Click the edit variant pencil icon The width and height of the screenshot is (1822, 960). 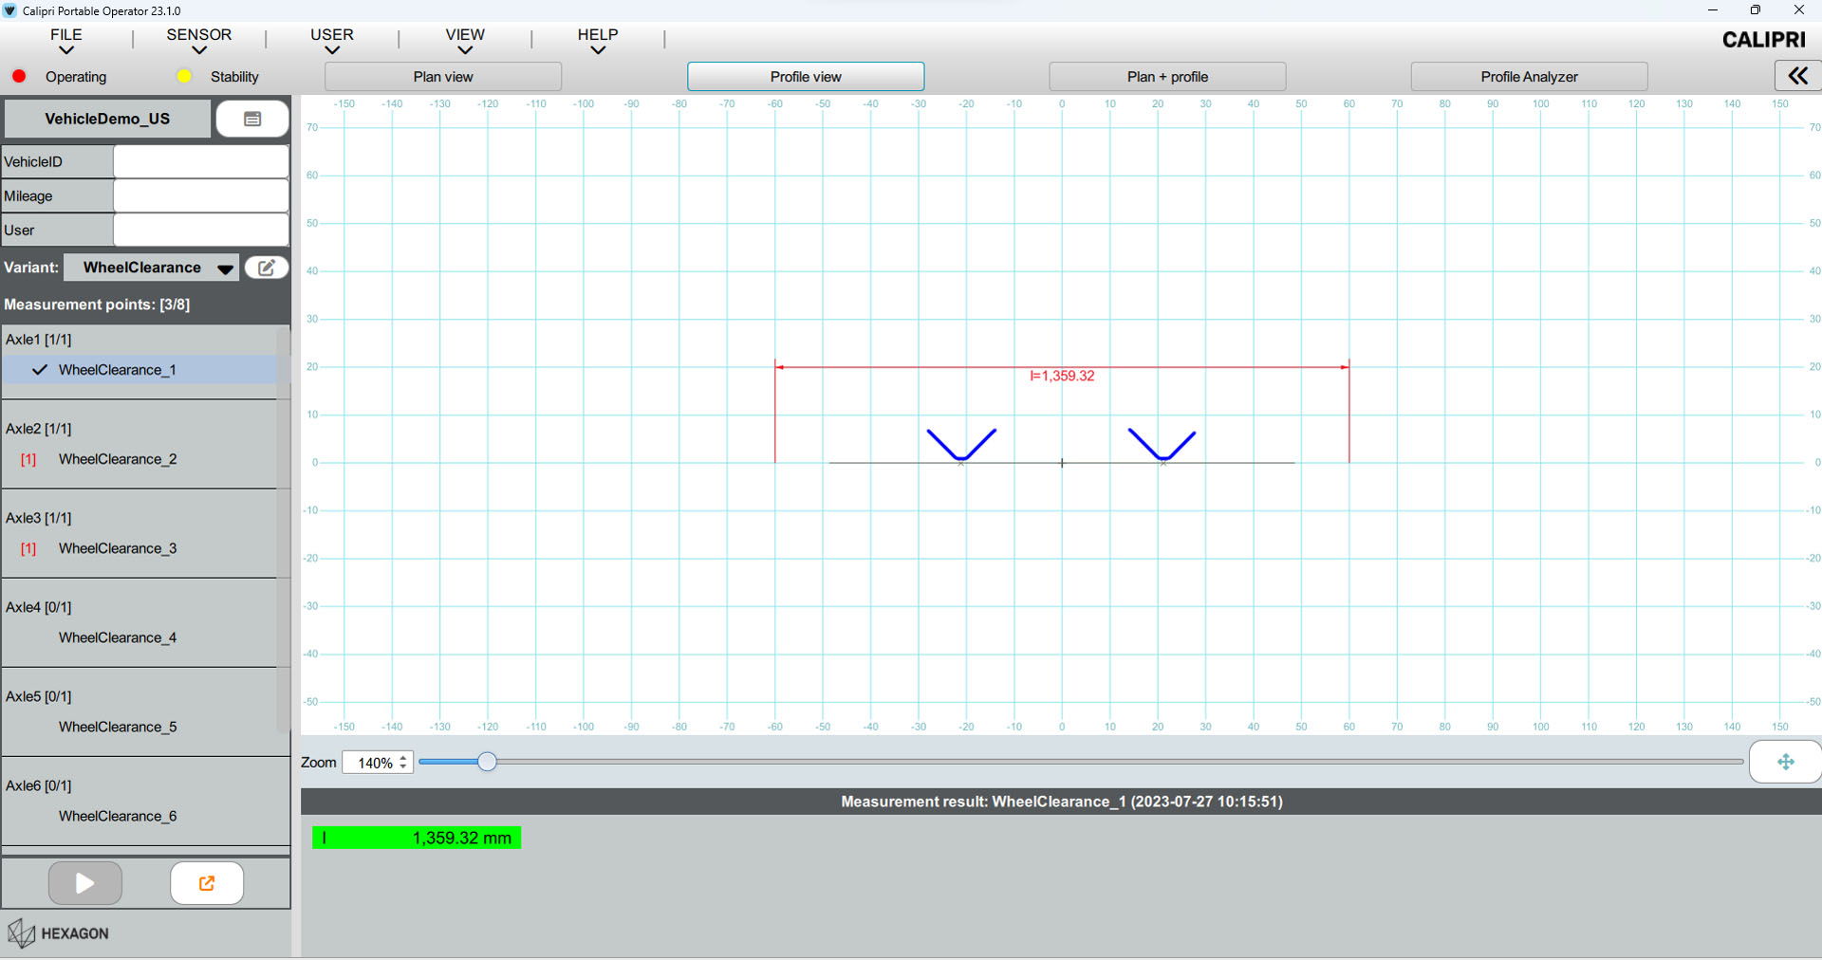click(267, 268)
